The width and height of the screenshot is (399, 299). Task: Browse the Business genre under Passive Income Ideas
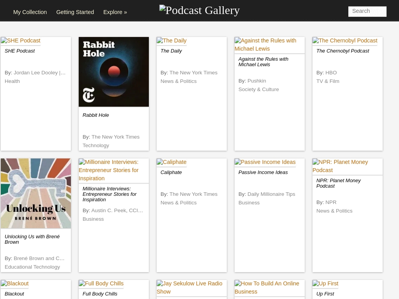[x=249, y=202]
